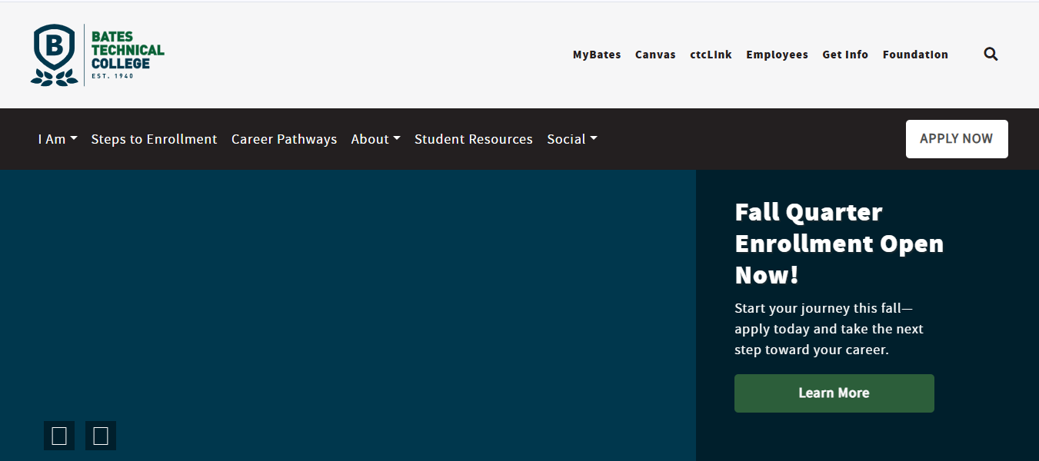Viewport: 1039px width, 461px height.
Task: Open the Canvas link
Action: [x=655, y=55]
